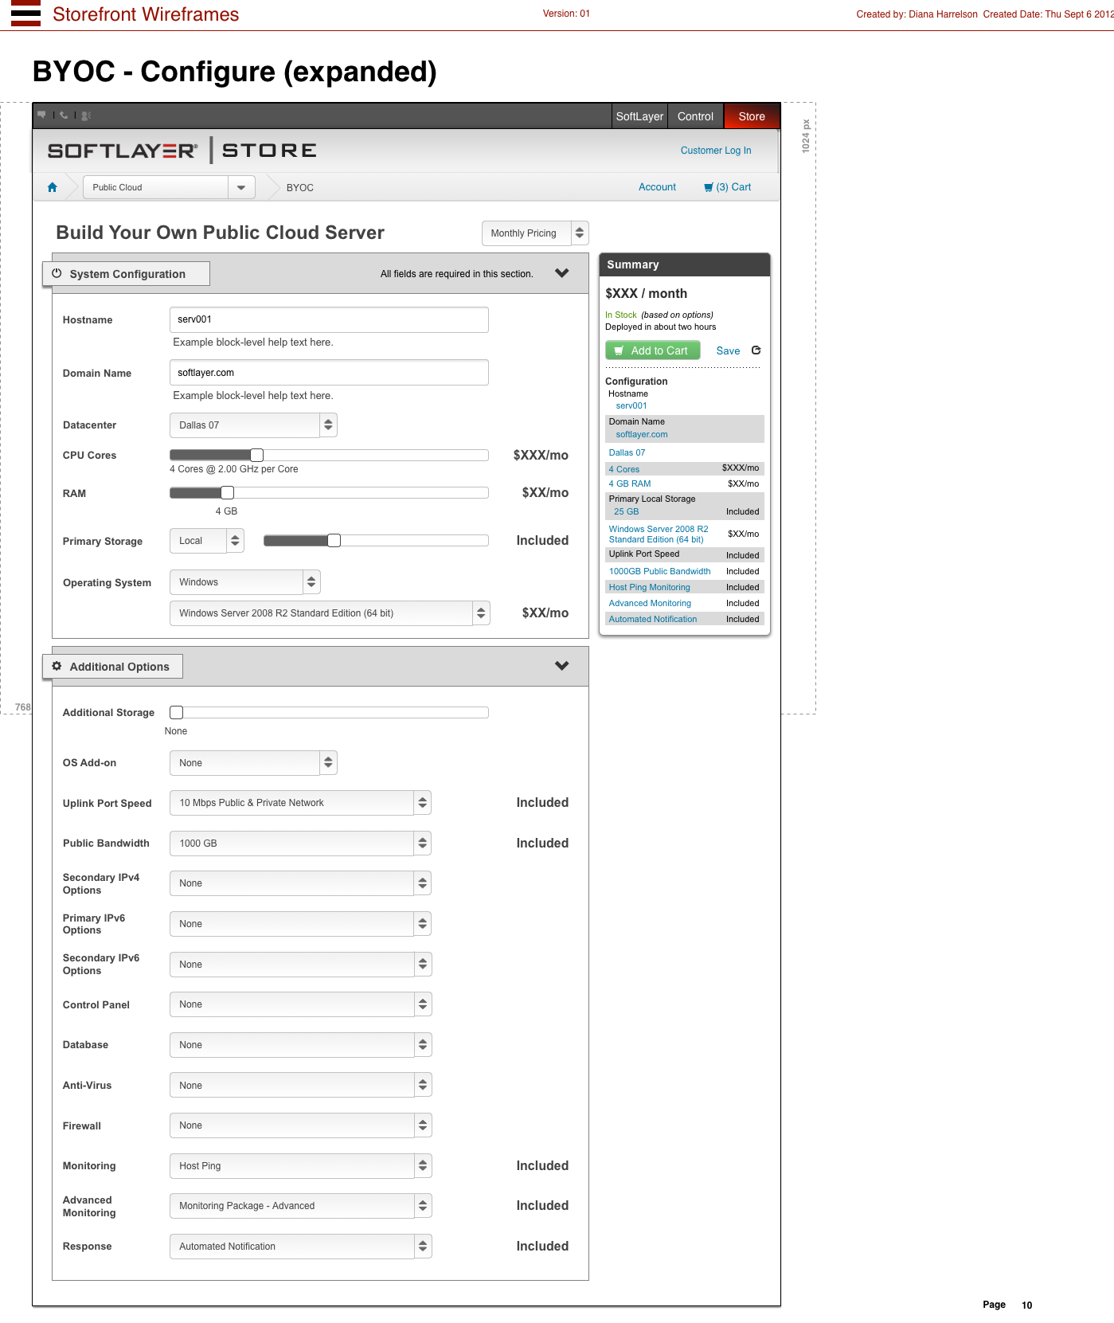Click the System Configuration section tab

(x=126, y=273)
